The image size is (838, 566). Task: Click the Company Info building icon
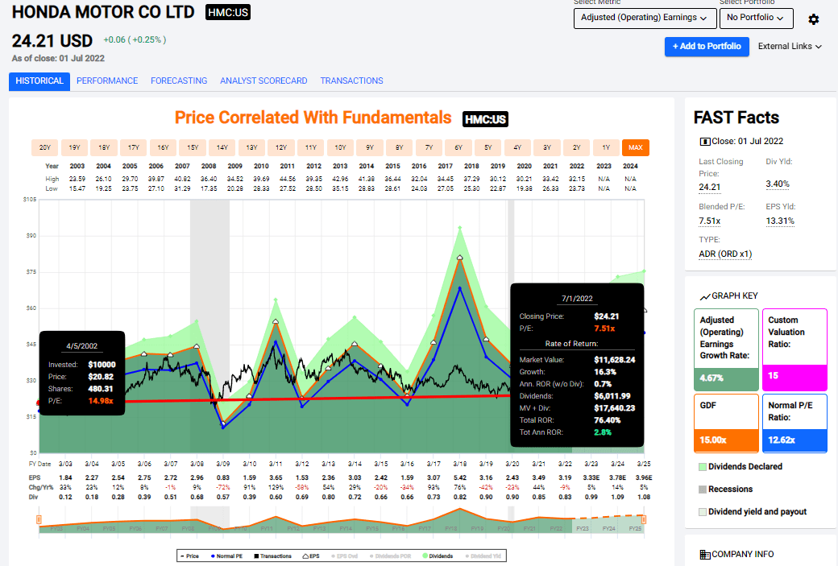pos(705,555)
